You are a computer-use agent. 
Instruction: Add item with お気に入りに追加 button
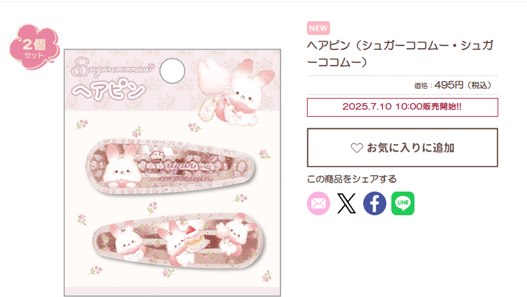(403, 148)
